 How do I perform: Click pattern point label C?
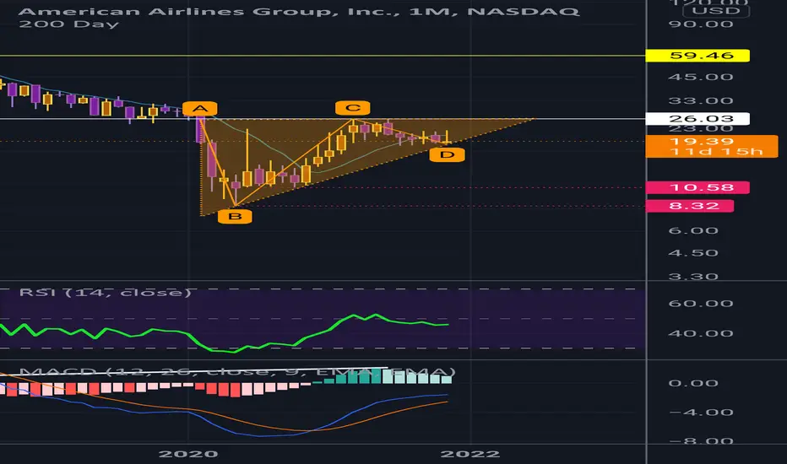(353, 108)
